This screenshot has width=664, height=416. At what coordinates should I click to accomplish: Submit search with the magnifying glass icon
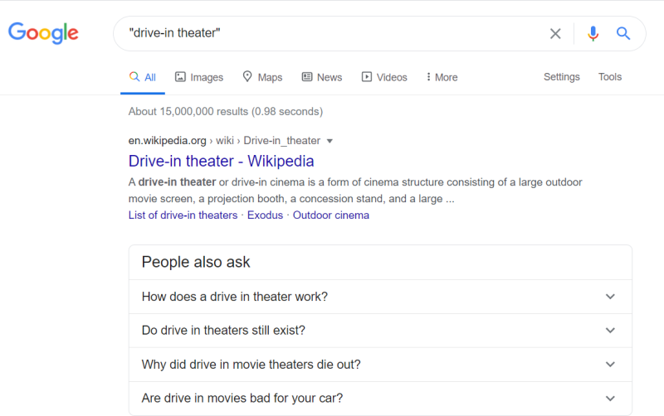pyautogui.click(x=623, y=33)
